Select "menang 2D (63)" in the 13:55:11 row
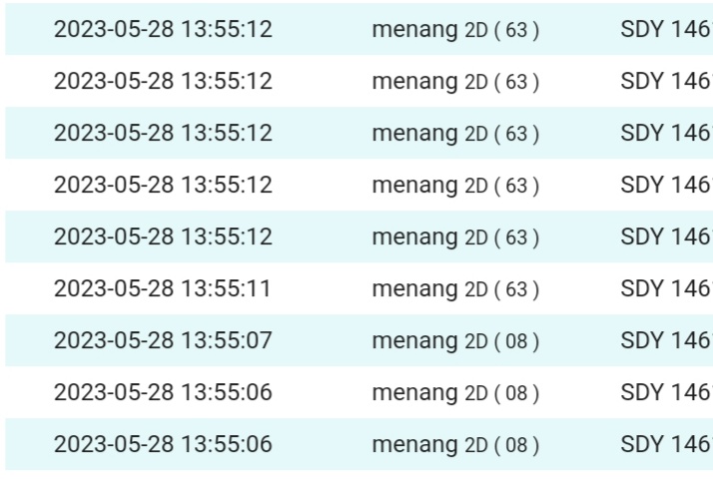The image size is (713, 479). click(455, 289)
